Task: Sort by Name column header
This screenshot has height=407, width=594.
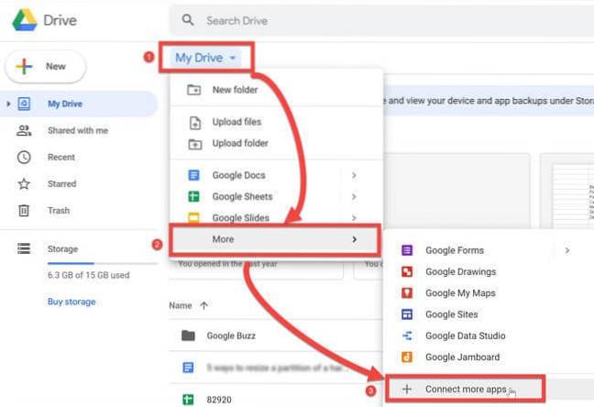Action: click(181, 305)
